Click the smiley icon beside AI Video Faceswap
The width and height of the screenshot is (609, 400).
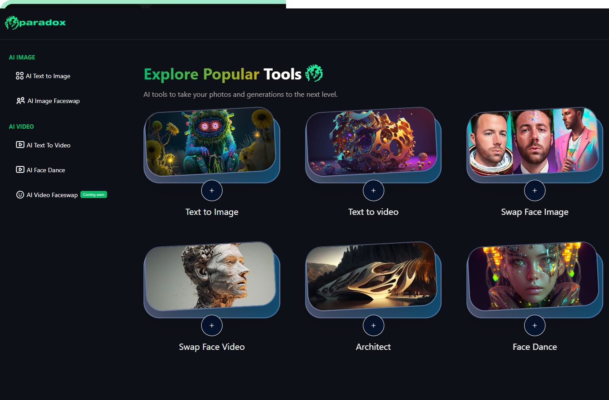pyautogui.click(x=20, y=194)
